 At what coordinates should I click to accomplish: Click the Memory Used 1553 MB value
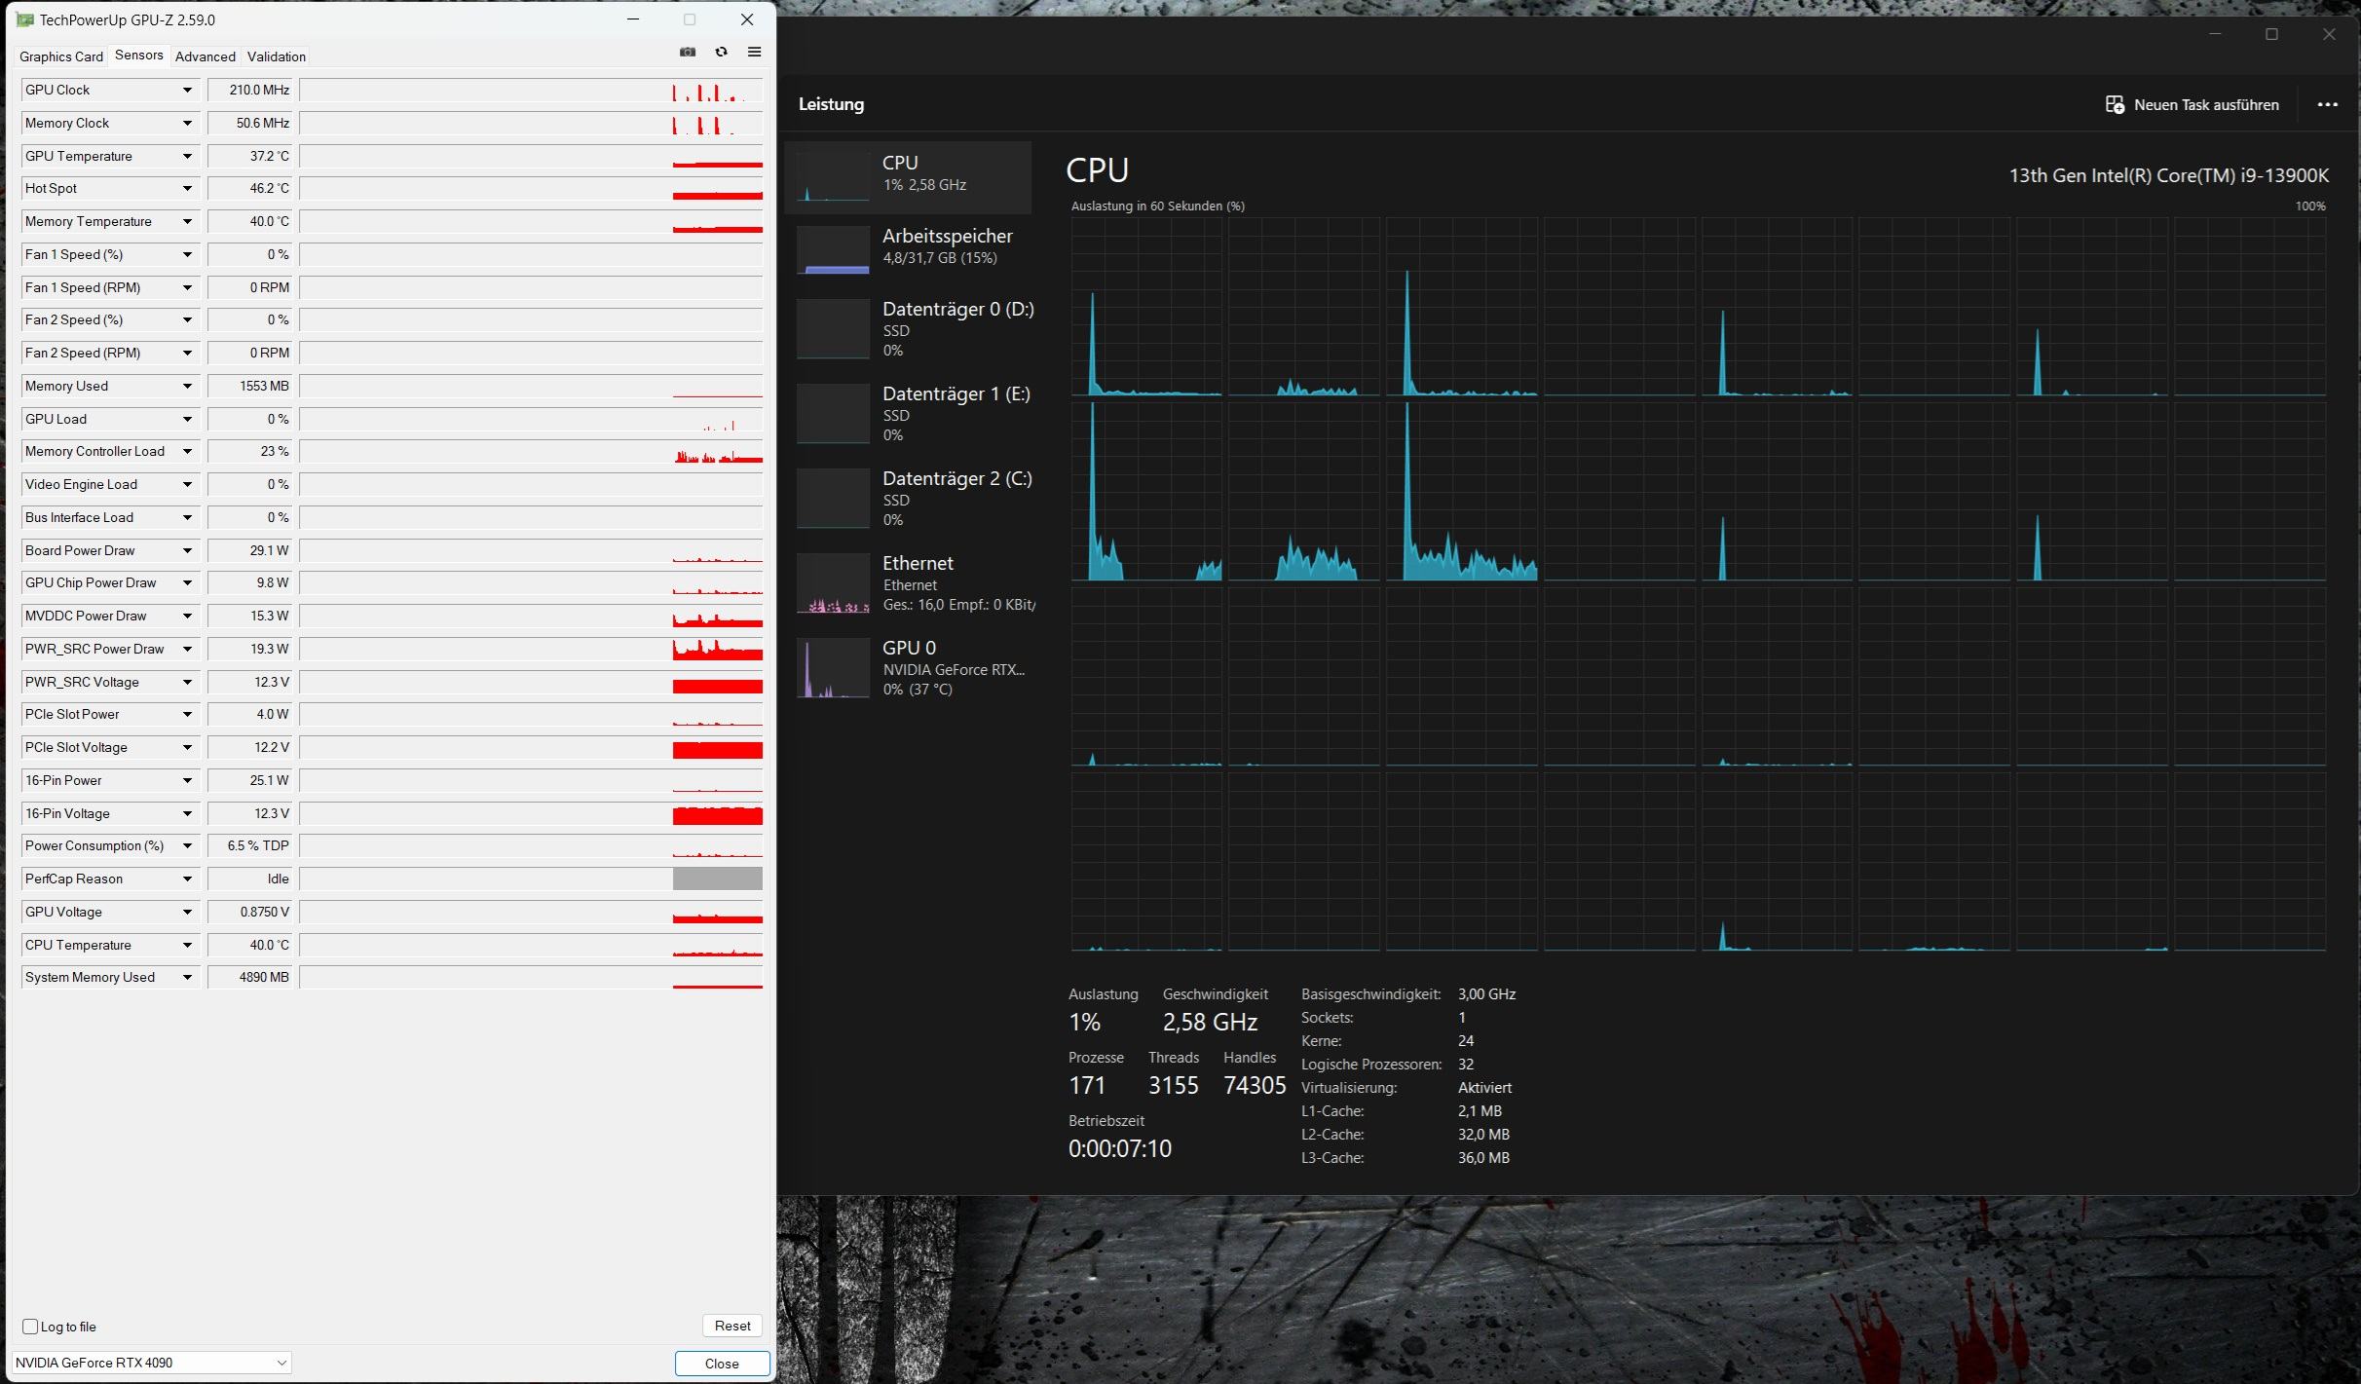251,387
